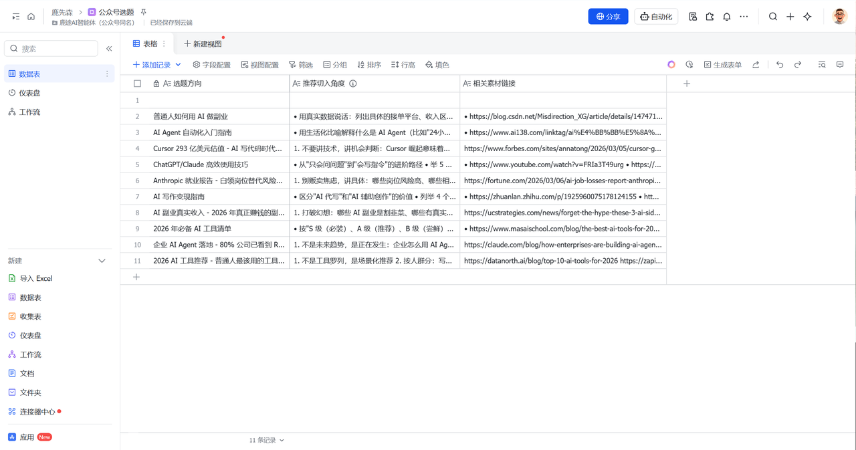This screenshot has height=450, width=856.
Task: Collapse the sidebar with top-left toggle icon
Action: pos(15,17)
